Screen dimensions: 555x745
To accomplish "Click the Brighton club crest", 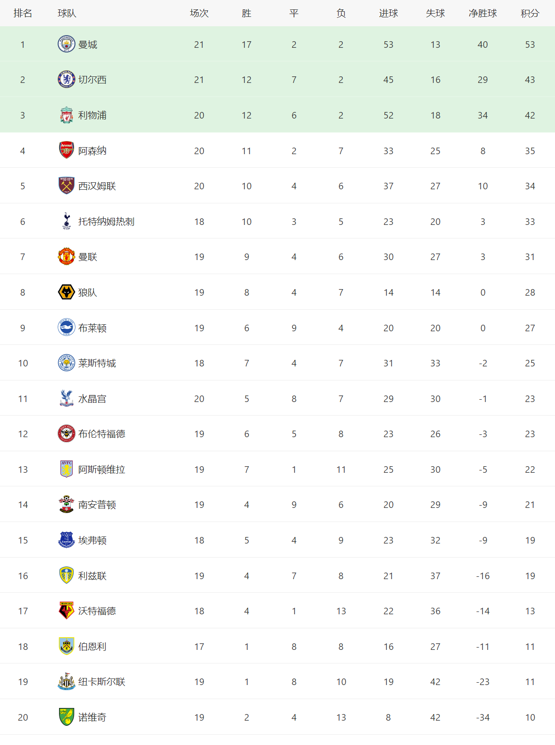I will 67,328.
